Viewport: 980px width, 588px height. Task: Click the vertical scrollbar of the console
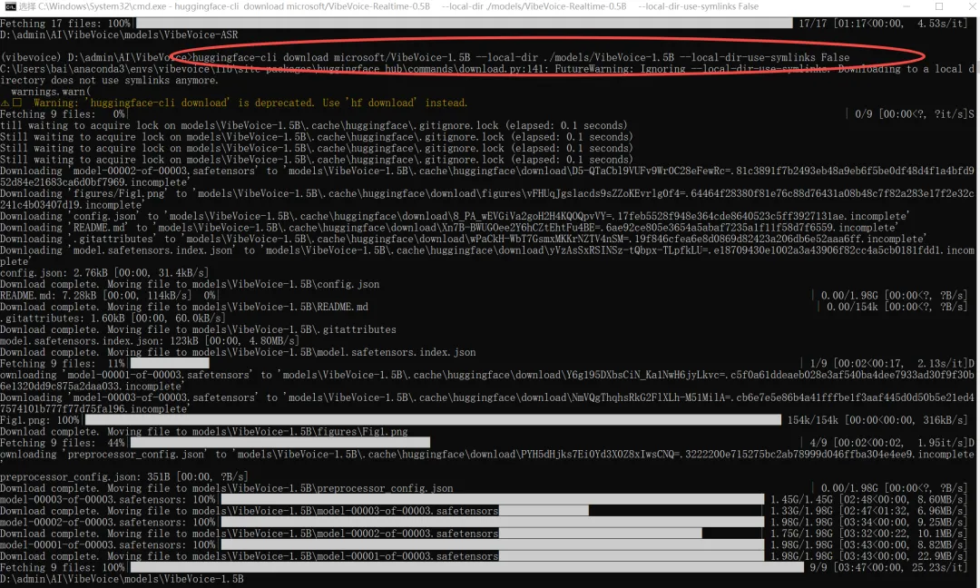tap(977, 300)
